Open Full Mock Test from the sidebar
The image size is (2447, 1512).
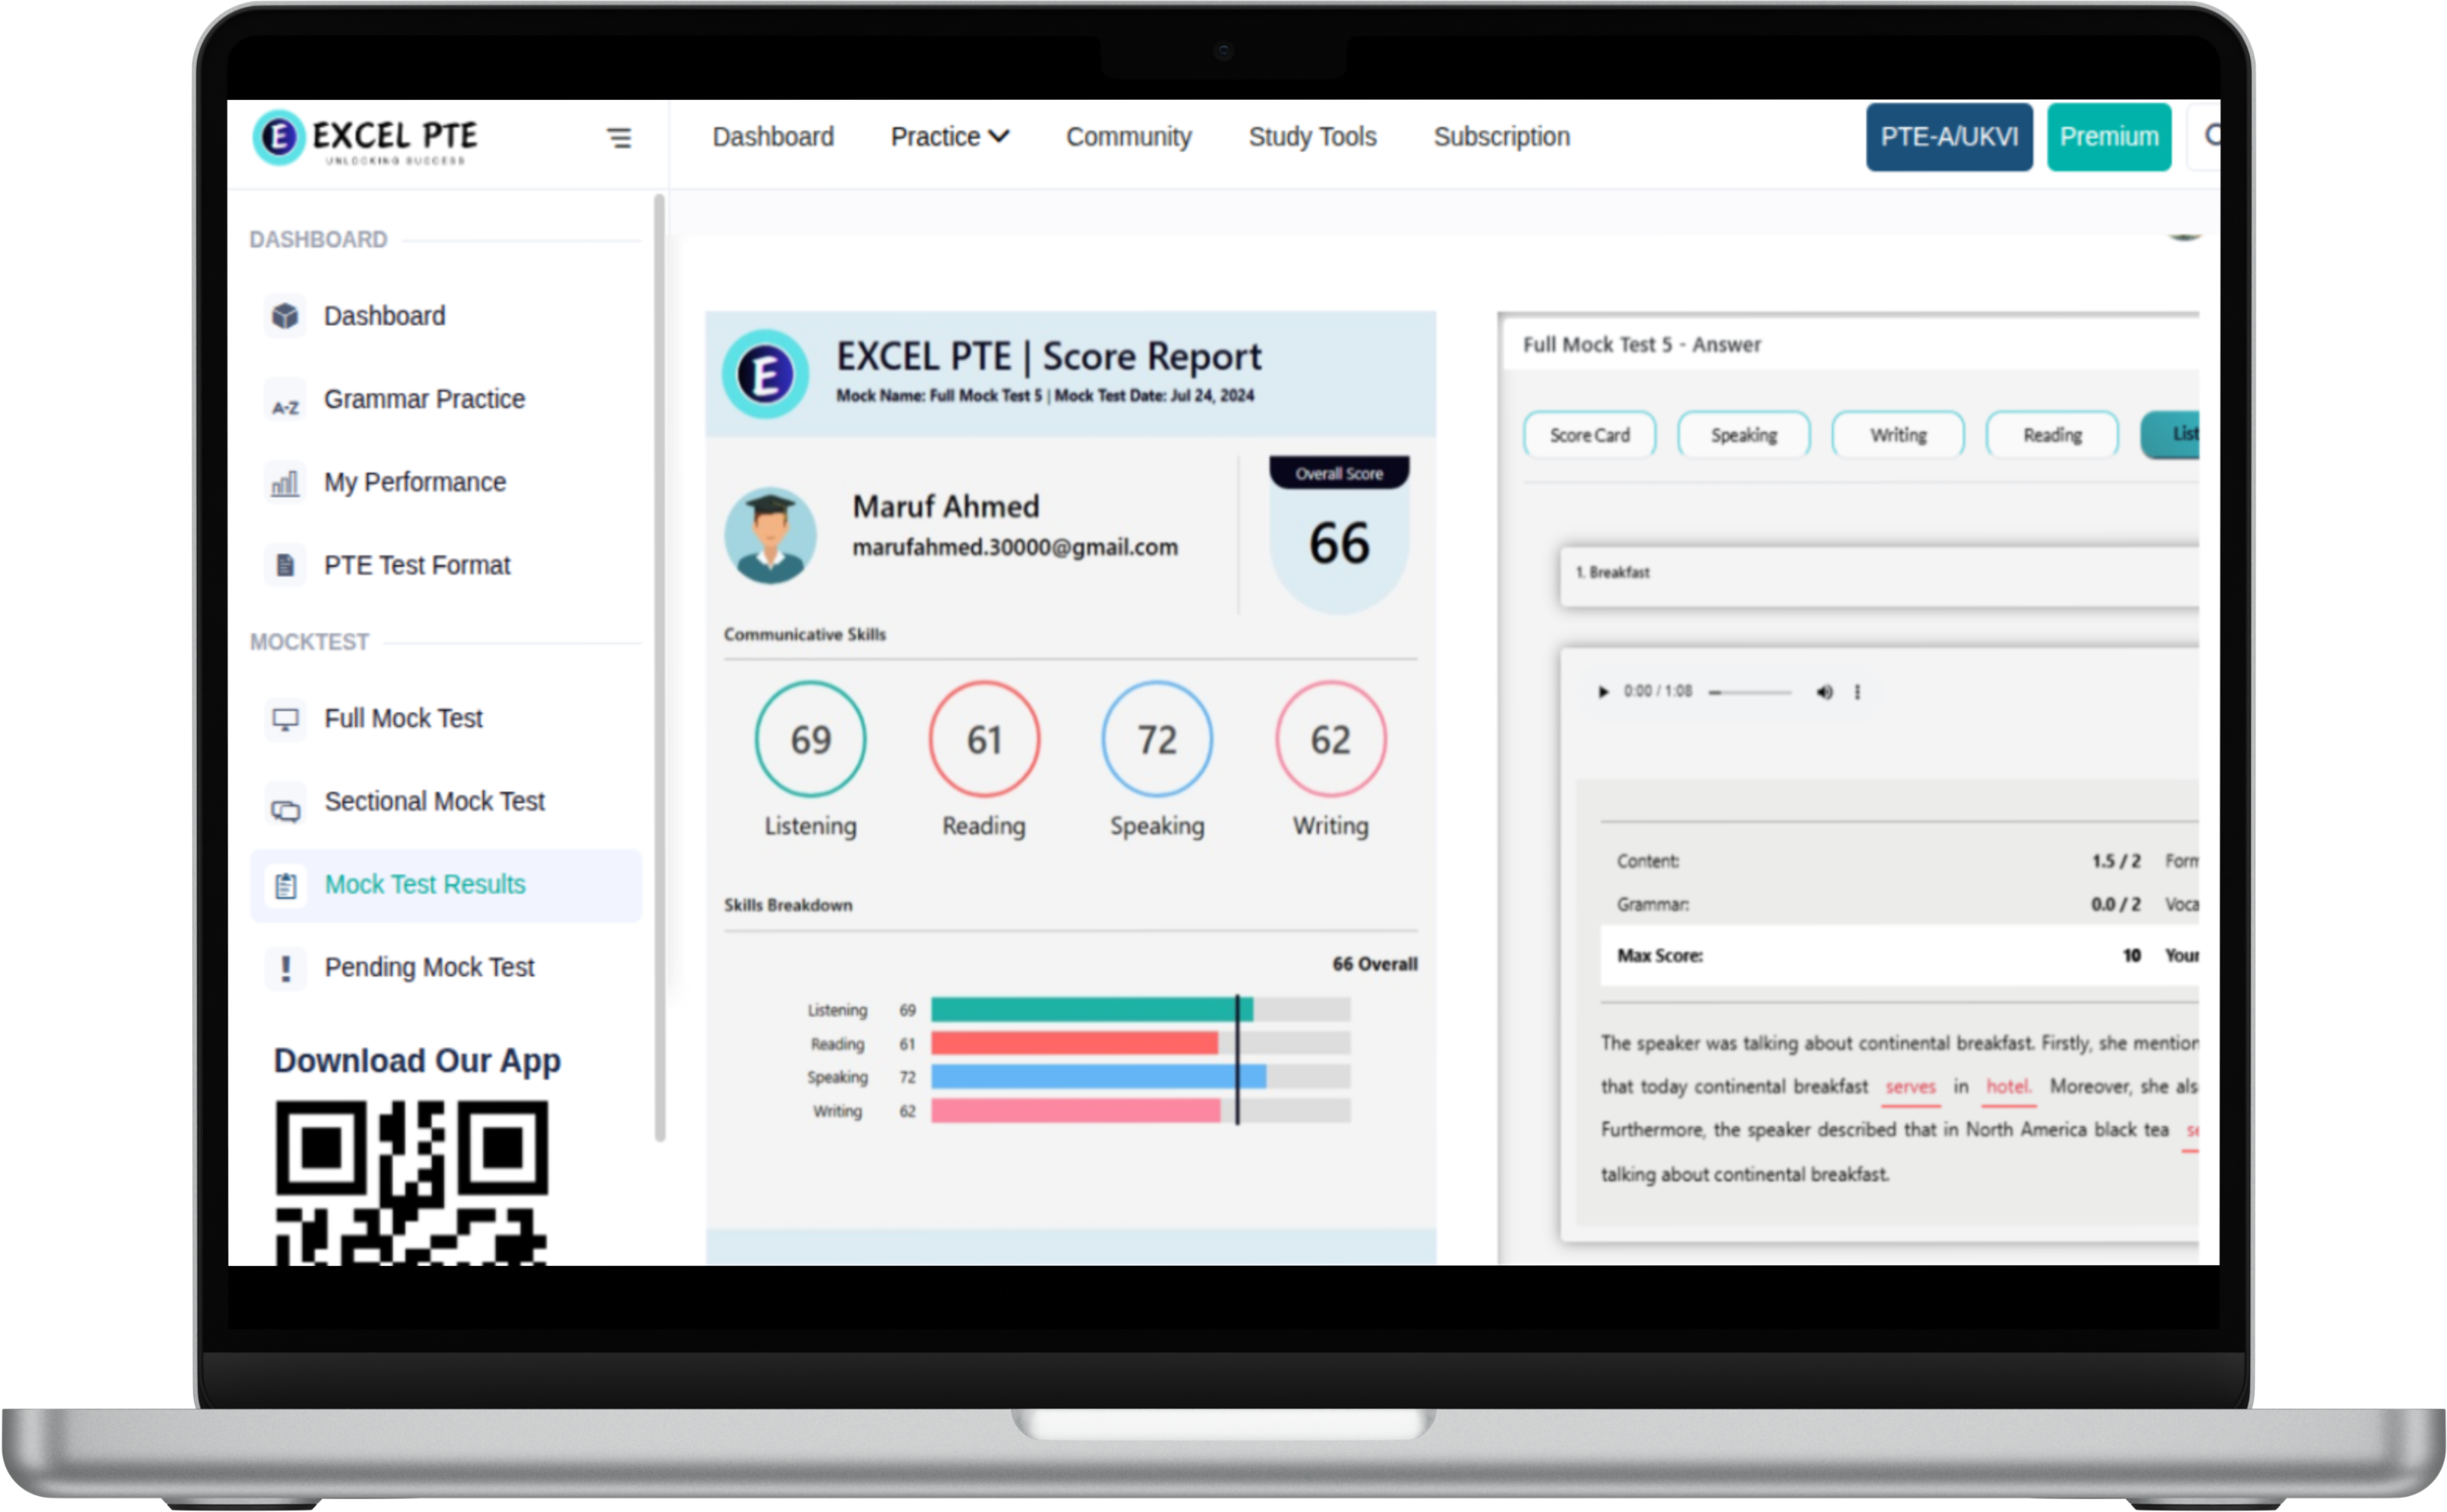click(403, 719)
